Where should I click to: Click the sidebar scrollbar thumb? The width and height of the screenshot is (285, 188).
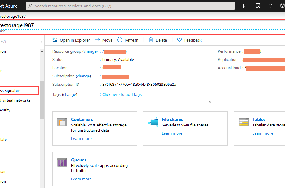42,100
